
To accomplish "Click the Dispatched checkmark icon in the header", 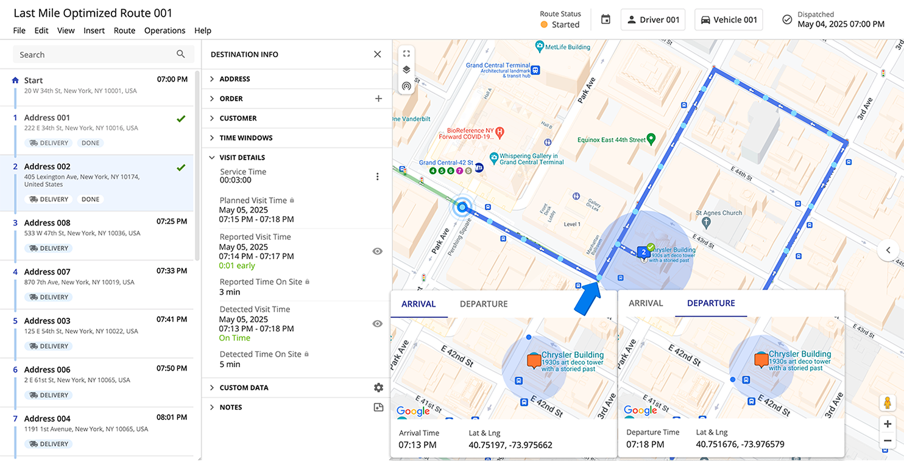I will tap(786, 19).
